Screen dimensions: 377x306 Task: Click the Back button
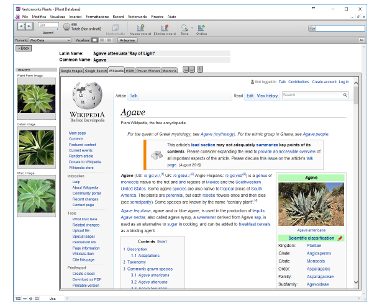click(24, 48)
